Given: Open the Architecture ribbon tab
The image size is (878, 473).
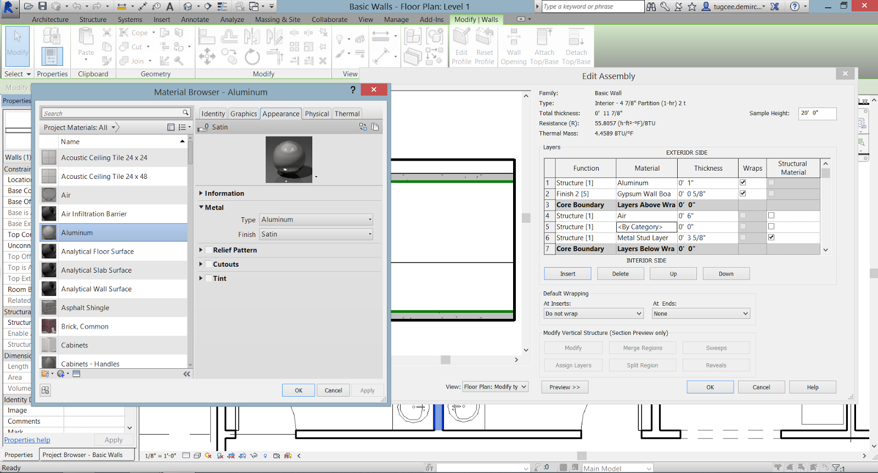Looking at the screenshot, I should point(50,19).
